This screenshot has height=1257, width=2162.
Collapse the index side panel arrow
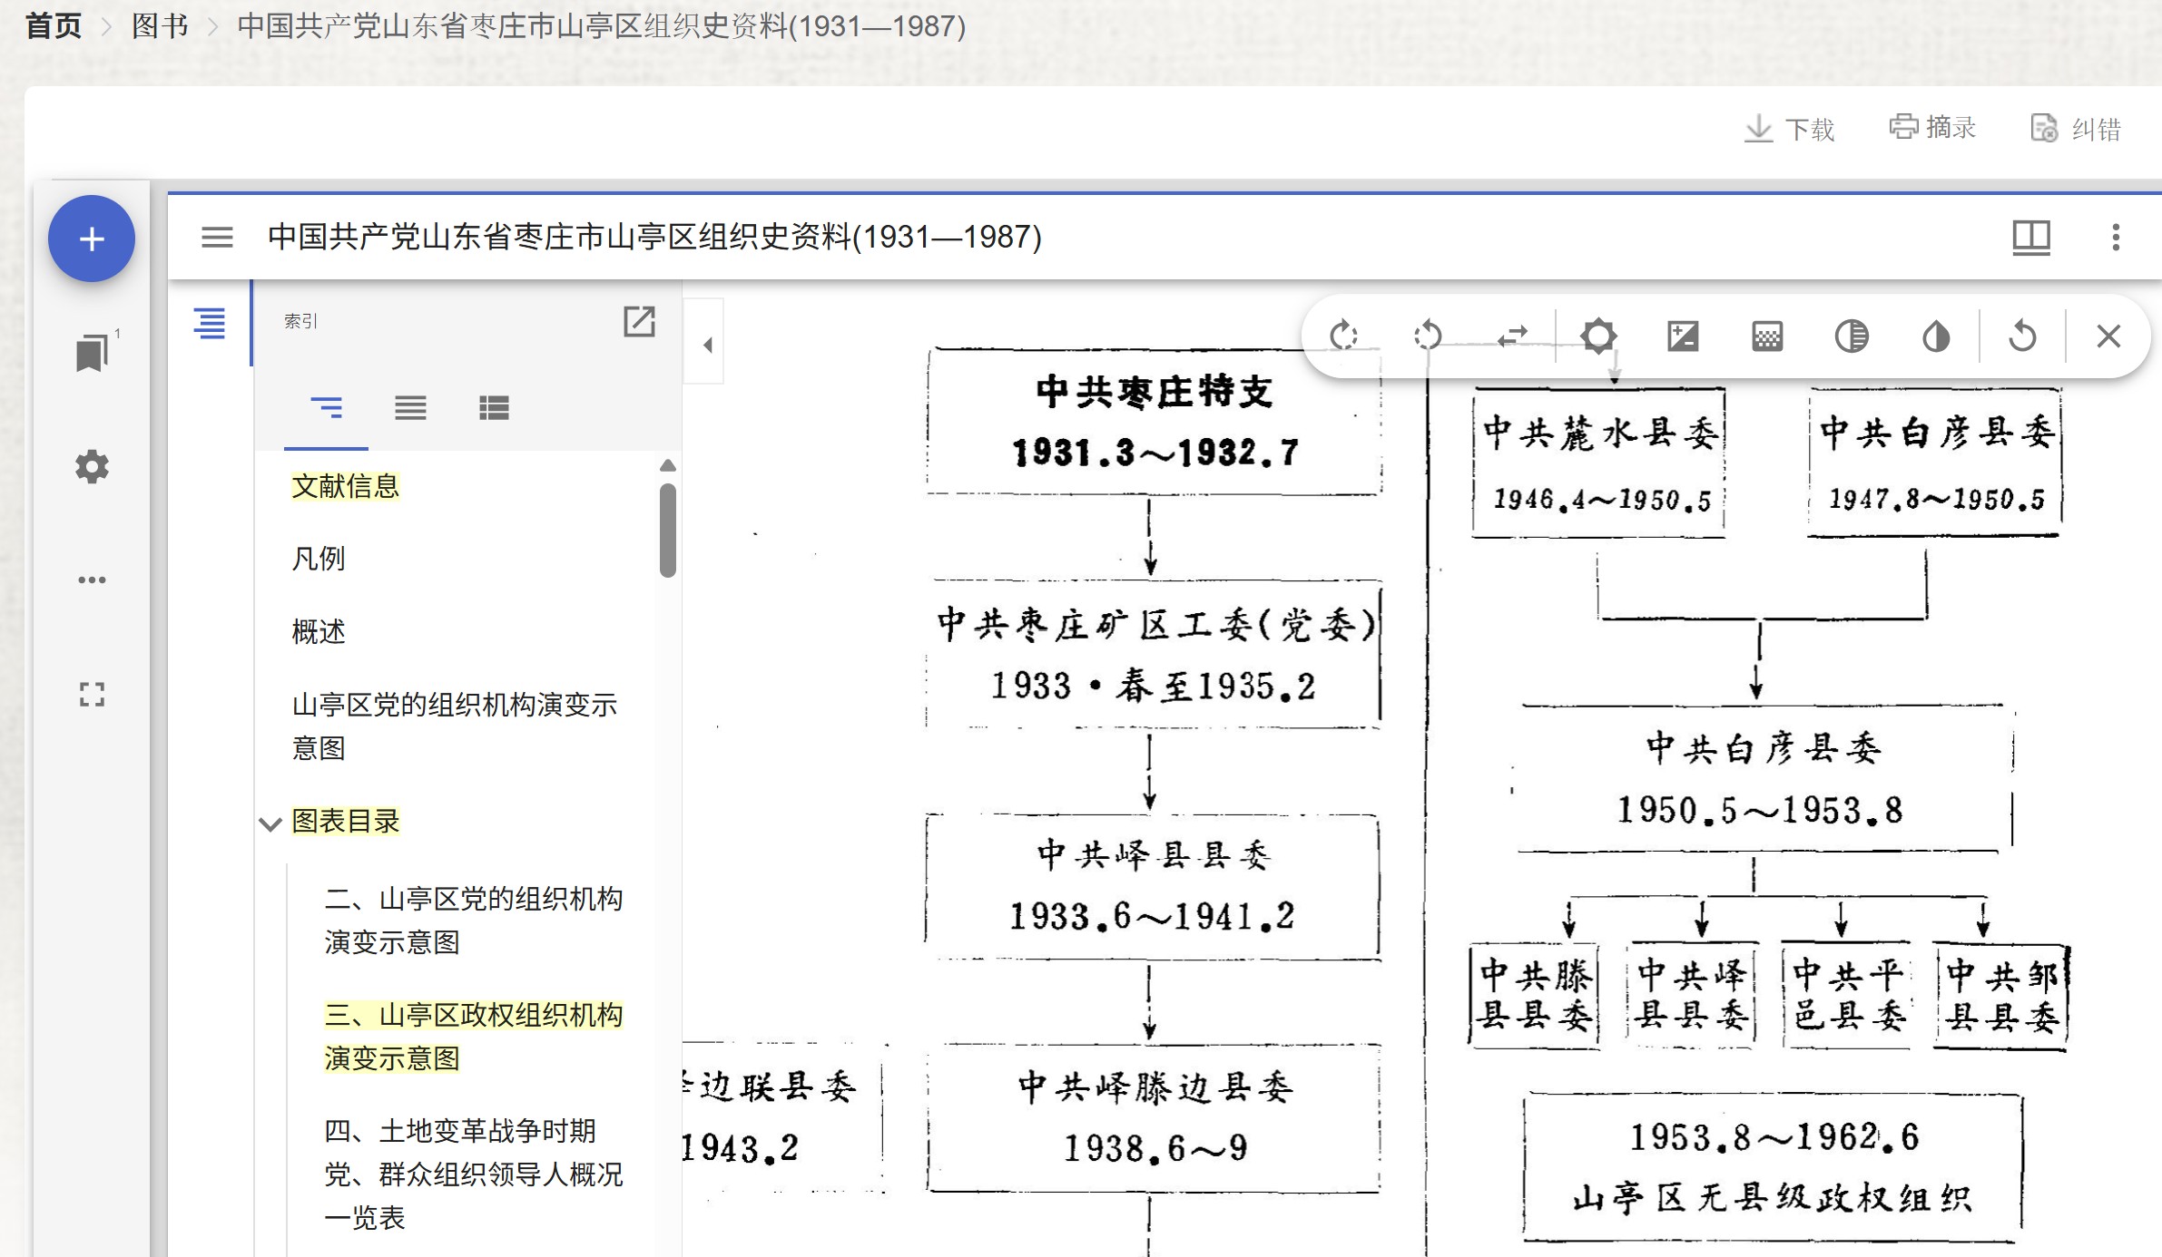pos(707,345)
